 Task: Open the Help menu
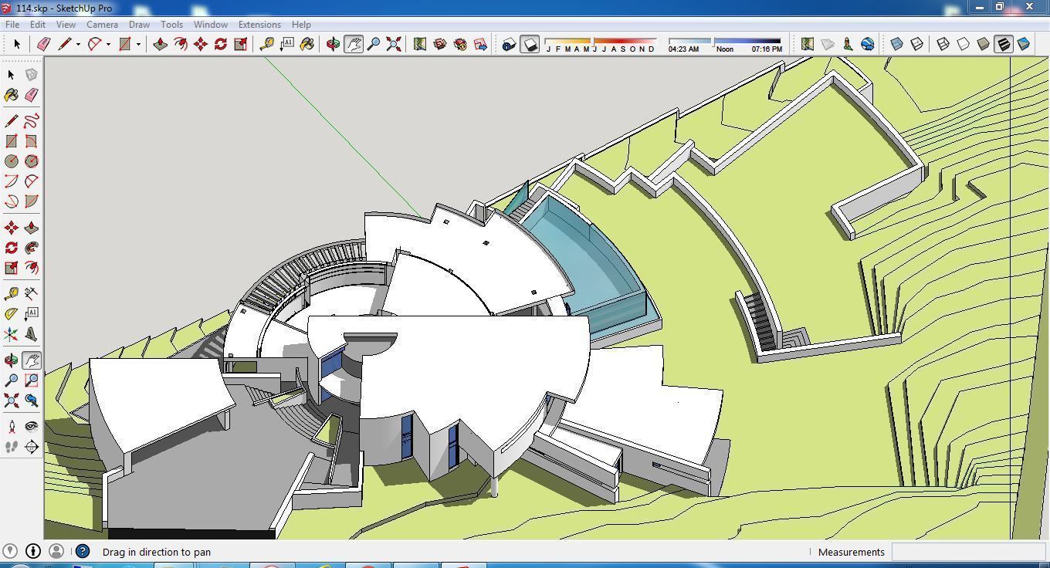coord(301,24)
